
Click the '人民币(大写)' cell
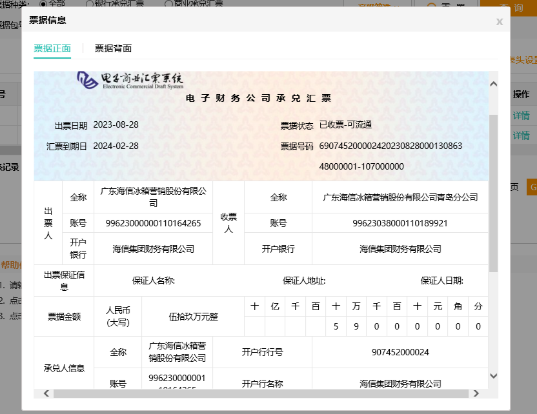[118, 317]
